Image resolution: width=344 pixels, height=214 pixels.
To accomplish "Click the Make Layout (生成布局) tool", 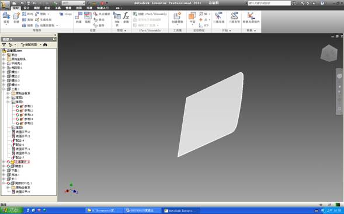I will [x=43, y=20].
